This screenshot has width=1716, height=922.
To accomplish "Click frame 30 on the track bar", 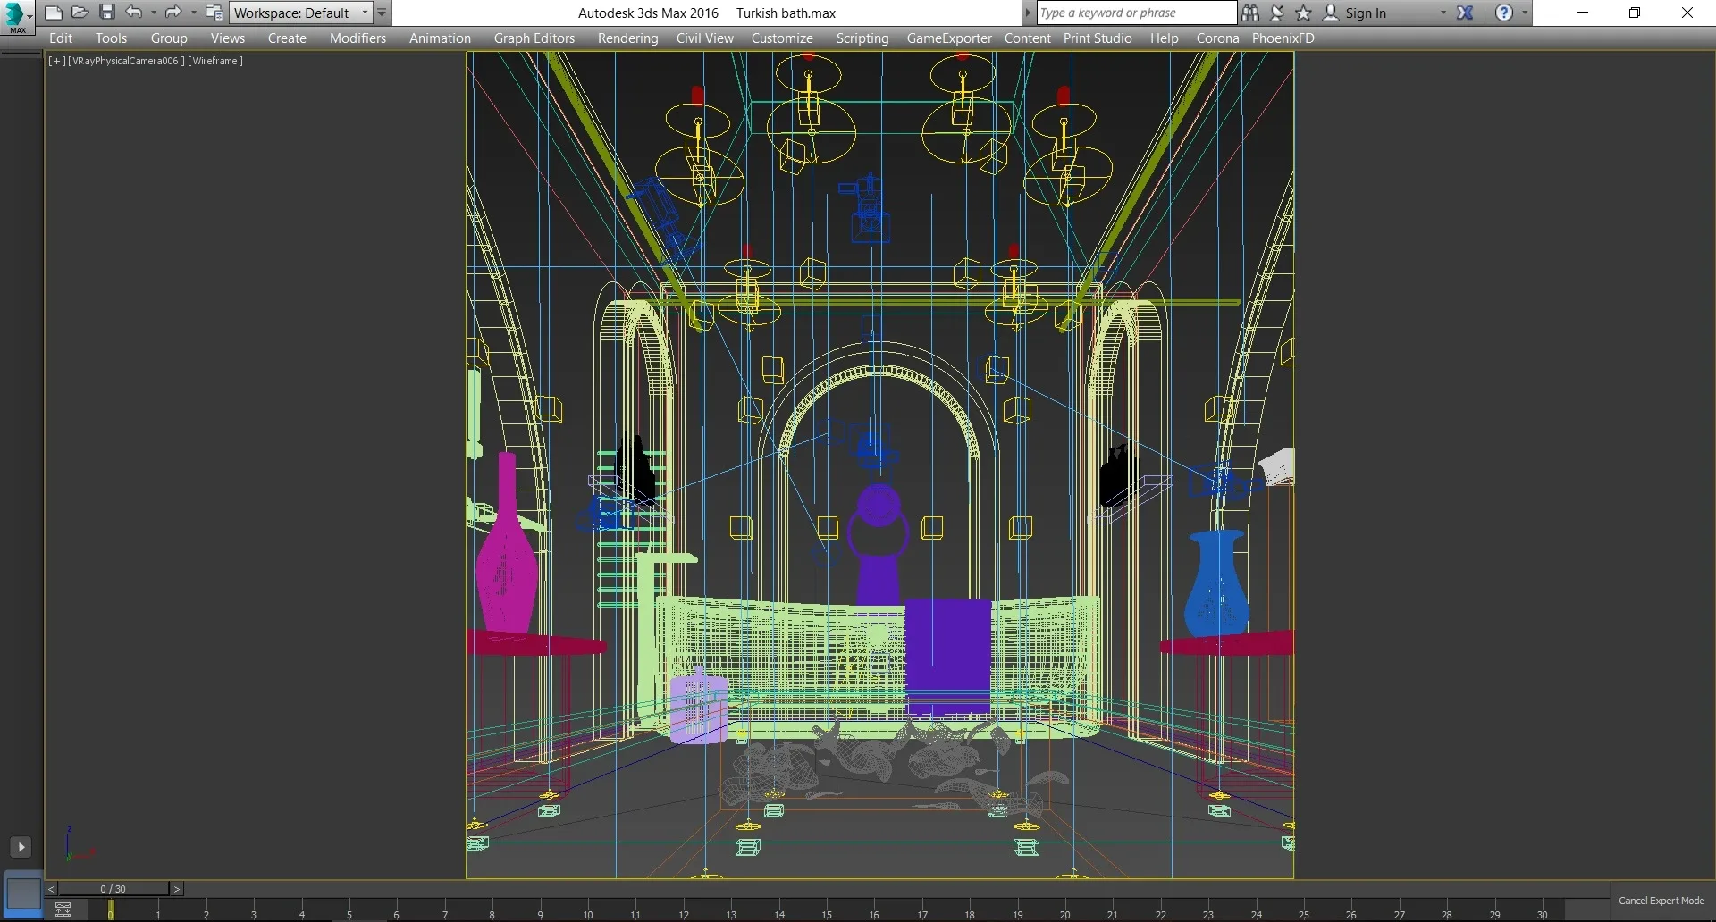I will click(x=1543, y=910).
